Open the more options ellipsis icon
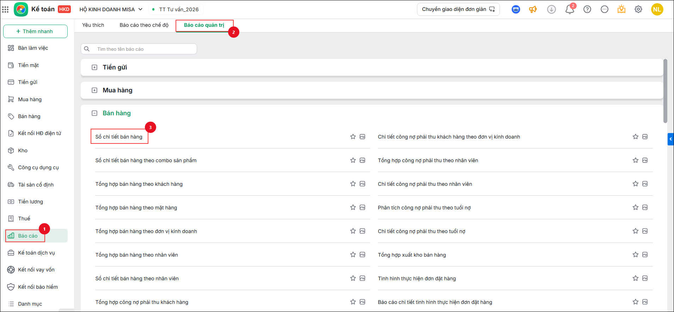Screen dimensions: 674x312 coord(605,10)
